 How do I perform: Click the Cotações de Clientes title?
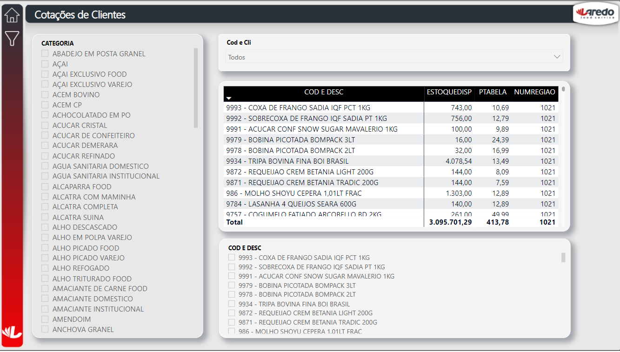tap(80, 15)
